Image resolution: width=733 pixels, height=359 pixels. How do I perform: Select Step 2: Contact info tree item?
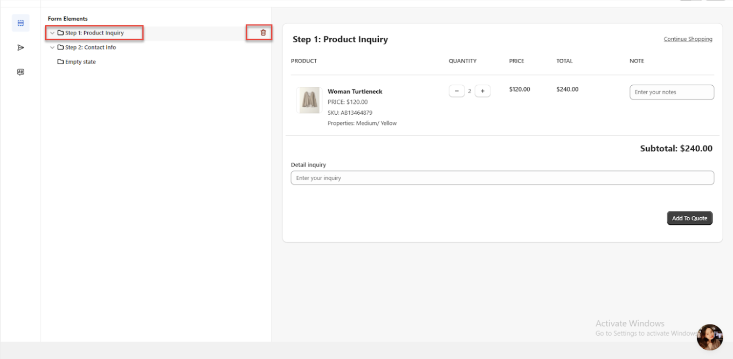click(91, 47)
